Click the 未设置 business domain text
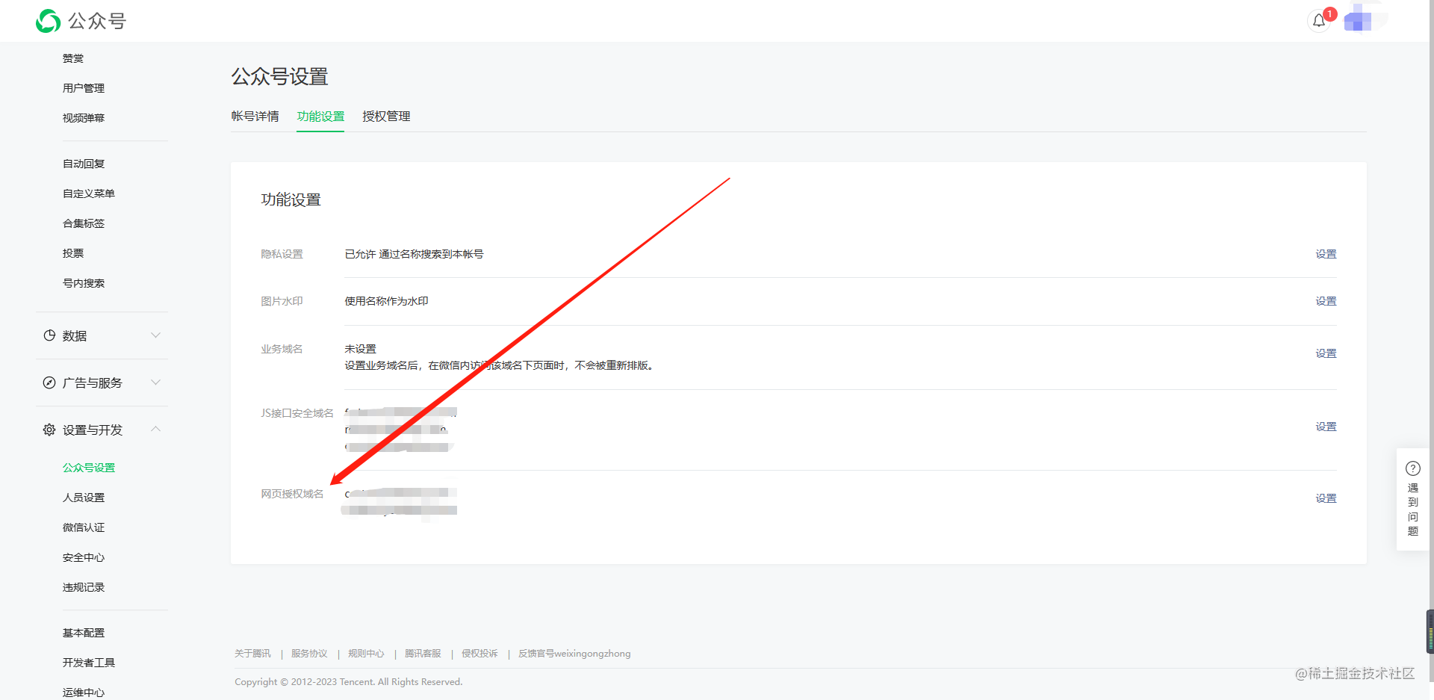1434x700 pixels. pos(360,349)
